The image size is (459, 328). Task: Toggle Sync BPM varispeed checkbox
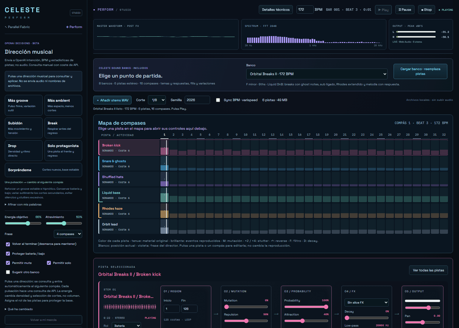(x=218, y=100)
